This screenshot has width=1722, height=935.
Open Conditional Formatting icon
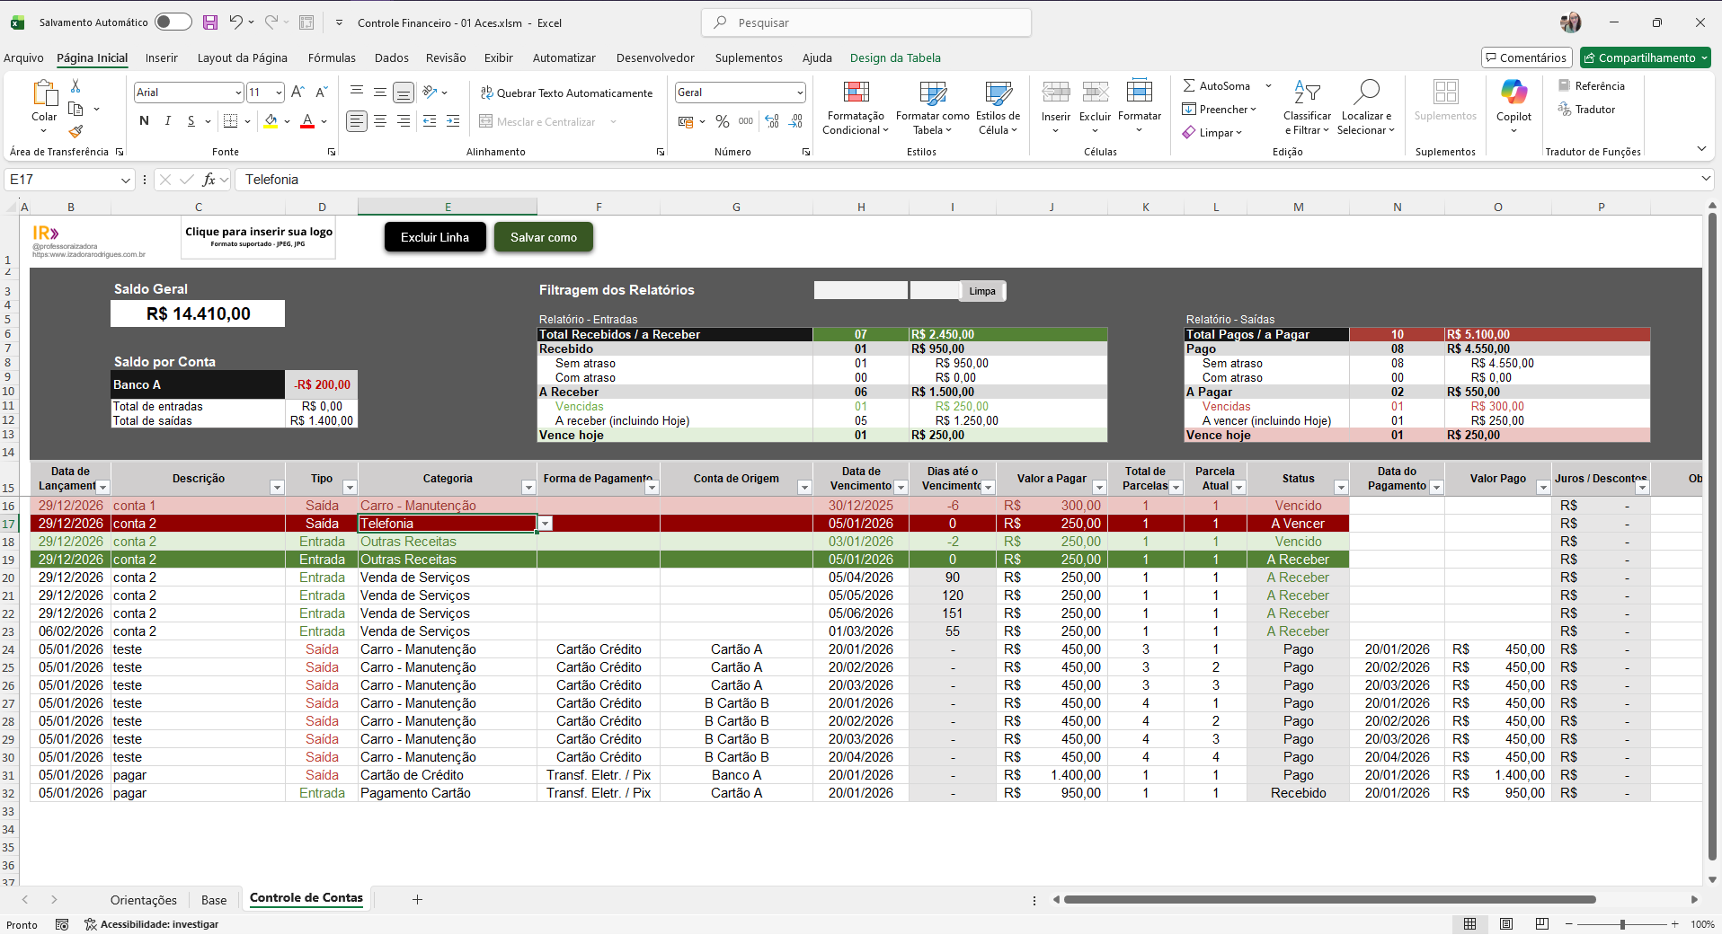point(855,93)
